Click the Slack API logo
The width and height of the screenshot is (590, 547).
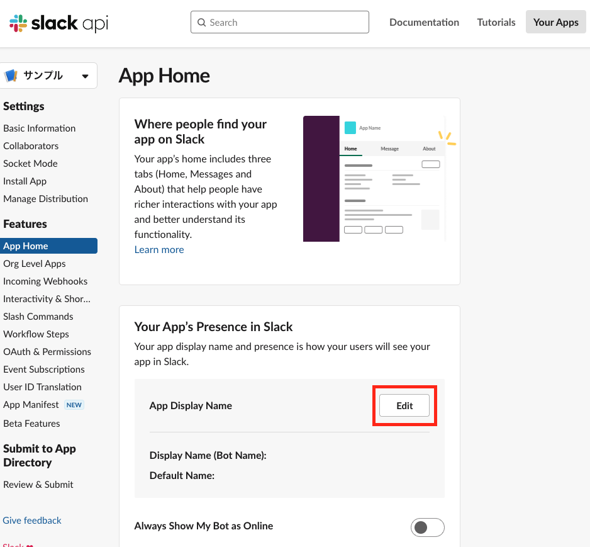point(58,23)
